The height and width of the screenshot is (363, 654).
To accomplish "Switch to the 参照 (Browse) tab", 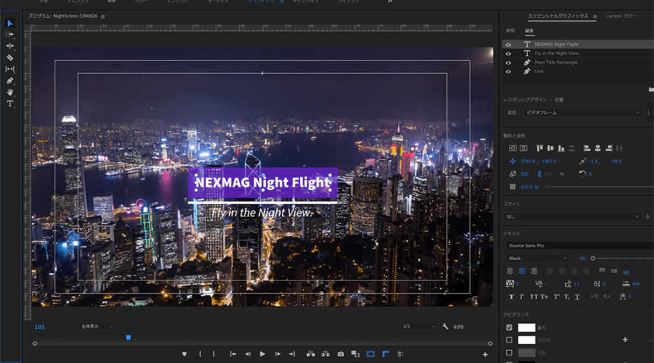I will pyautogui.click(x=510, y=31).
